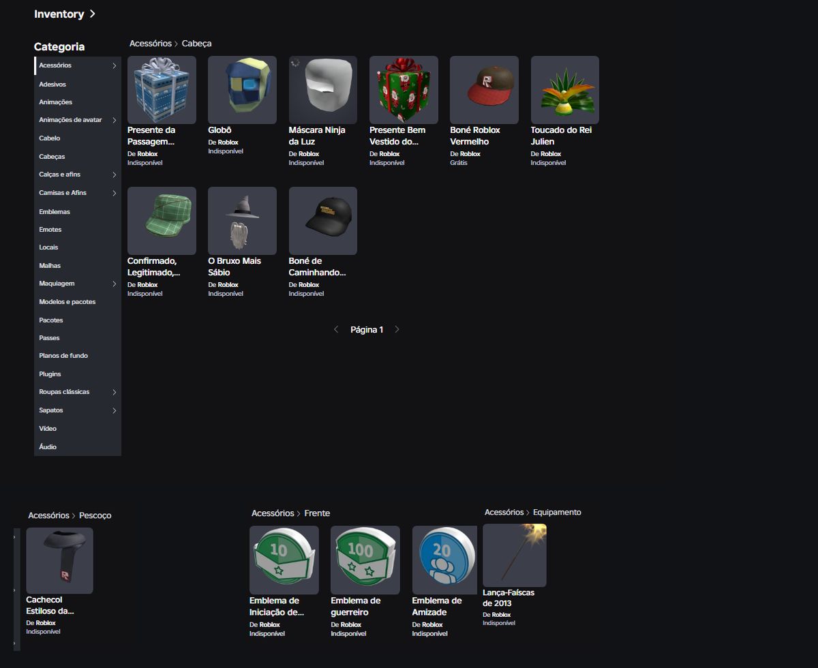This screenshot has width=818, height=668.
Task: Click the Toucado do Rei Julien title
Action: [x=562, y=136]
